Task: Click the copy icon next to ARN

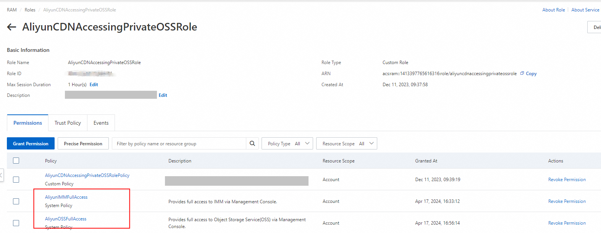Action: (522, 73)
